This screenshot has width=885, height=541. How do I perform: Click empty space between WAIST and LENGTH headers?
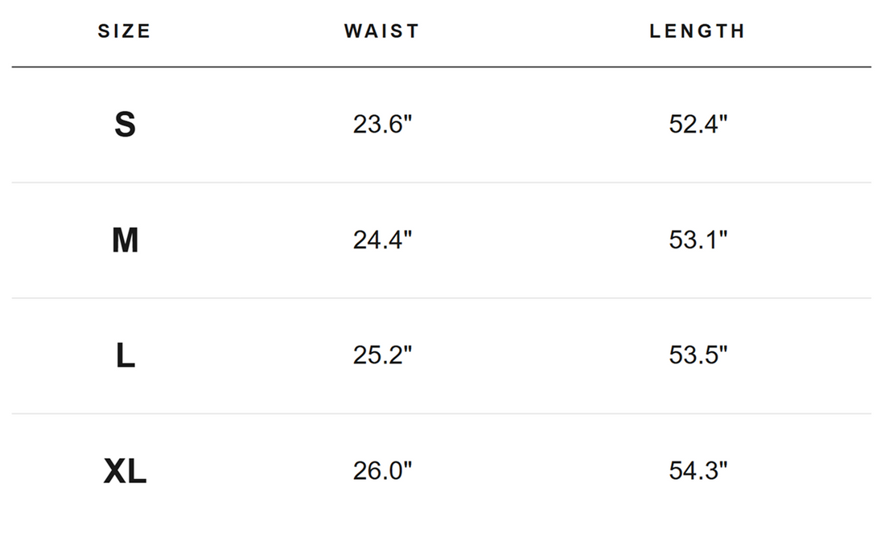[534, 31]
